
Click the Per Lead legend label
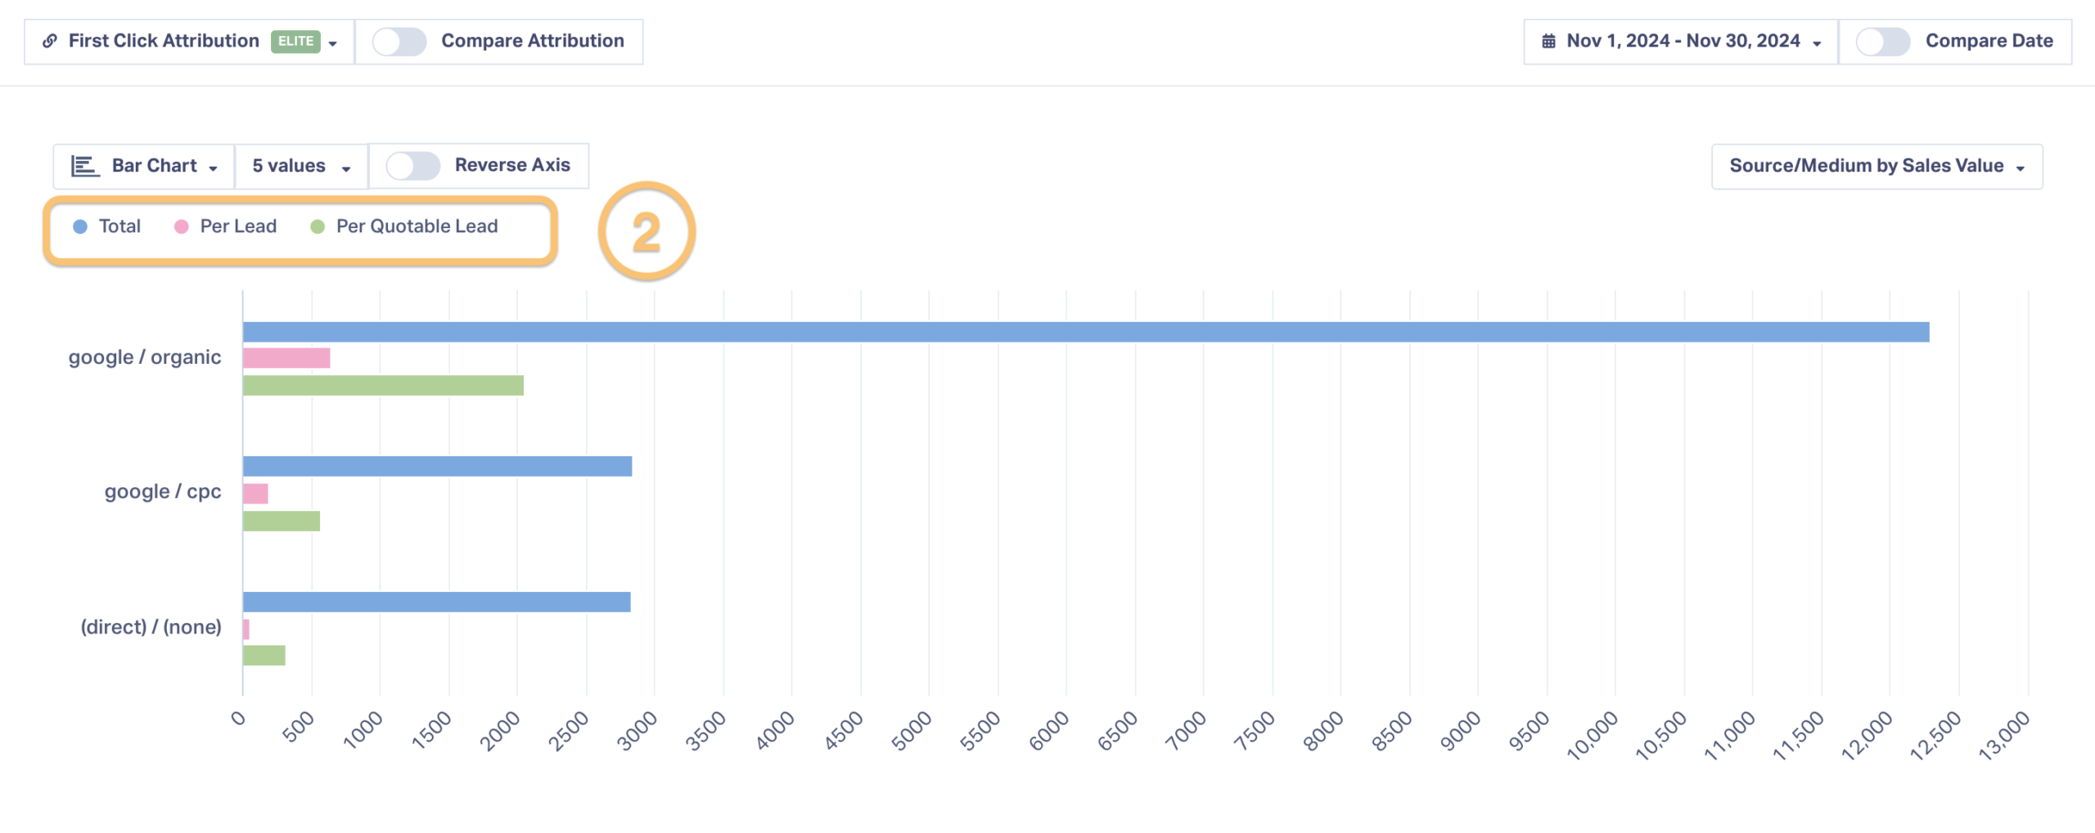(238, 226)
